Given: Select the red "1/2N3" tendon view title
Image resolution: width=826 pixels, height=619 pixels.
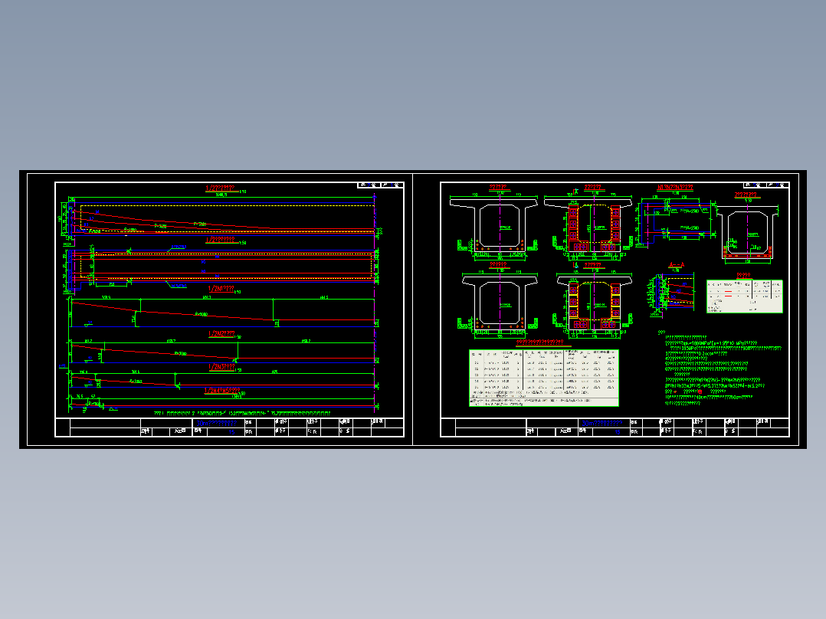Looking at the screenshot, I should click(221, 367).
